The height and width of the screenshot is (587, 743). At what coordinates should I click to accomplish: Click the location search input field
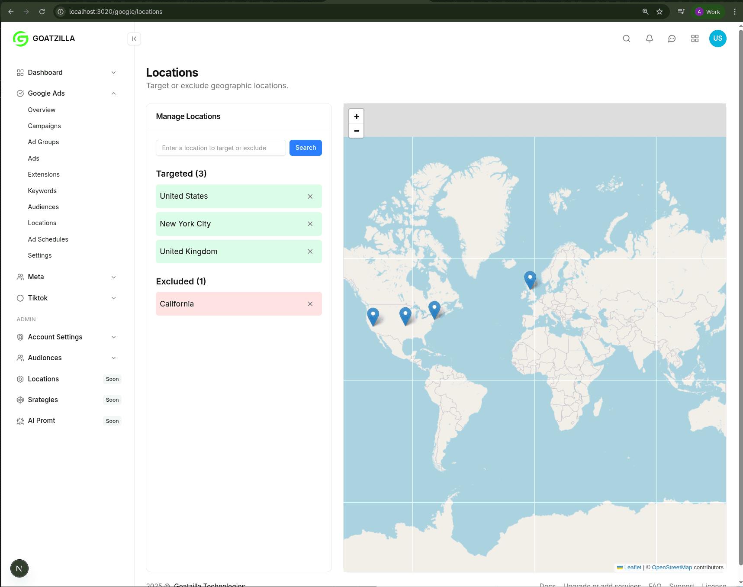pos(220,148)
